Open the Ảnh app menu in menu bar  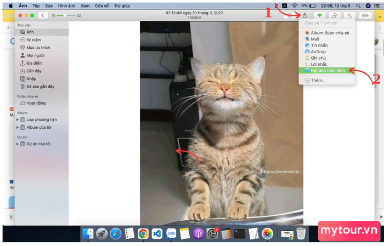[x=23, y=6]
